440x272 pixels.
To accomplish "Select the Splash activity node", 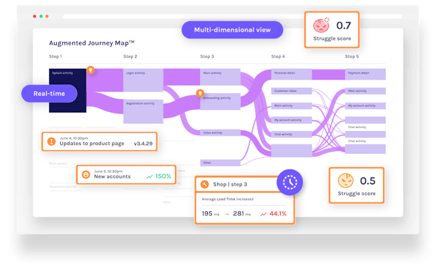I will pyautogui.click(x=67, y=90).
